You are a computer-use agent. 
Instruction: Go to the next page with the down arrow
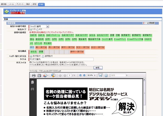(65, 76)
